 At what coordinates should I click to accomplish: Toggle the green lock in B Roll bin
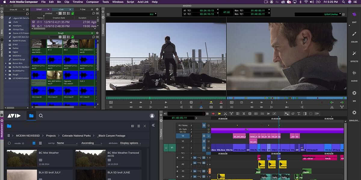73,13
